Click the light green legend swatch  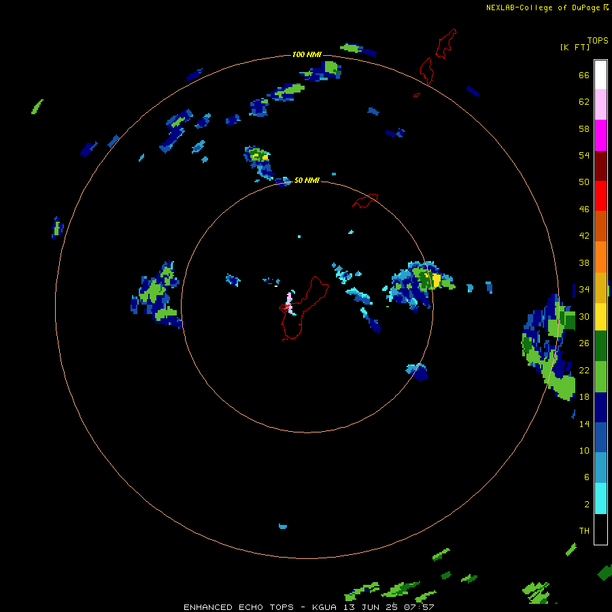pyautogui.click(x=600, y=377)
